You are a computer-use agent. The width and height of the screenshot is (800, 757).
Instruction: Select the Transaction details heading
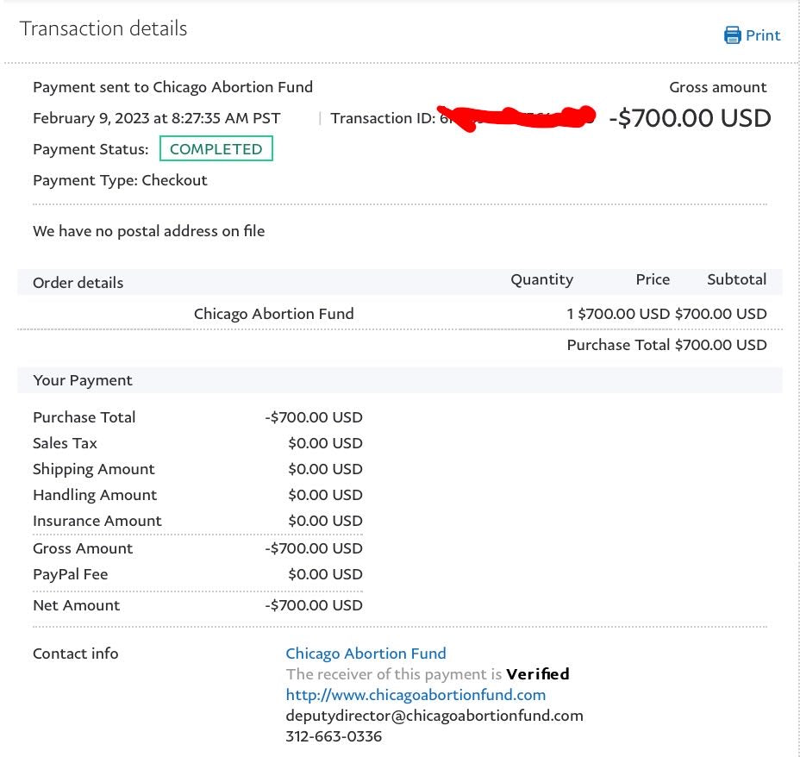[x=103, y=28]
